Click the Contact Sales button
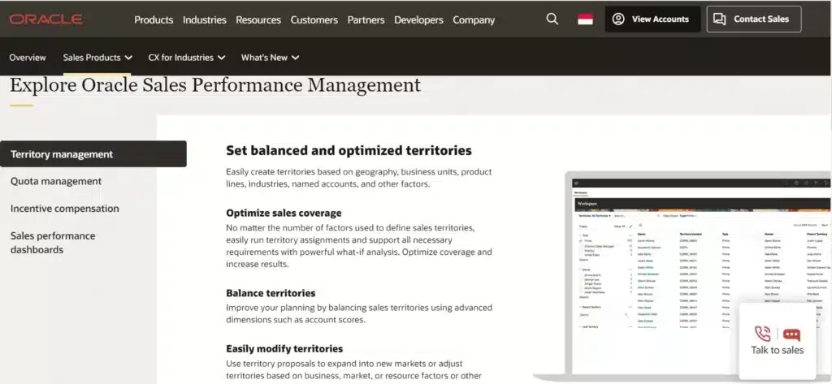Screen dimensions: 832x384 pyautogui.click(x=754, y=19)
